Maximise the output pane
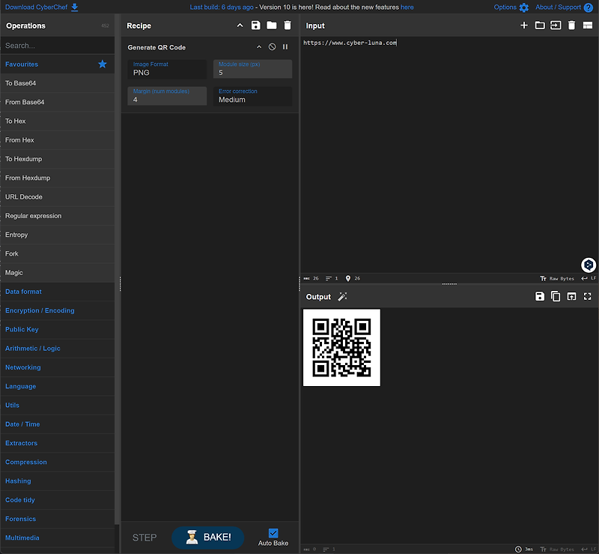 588,297
